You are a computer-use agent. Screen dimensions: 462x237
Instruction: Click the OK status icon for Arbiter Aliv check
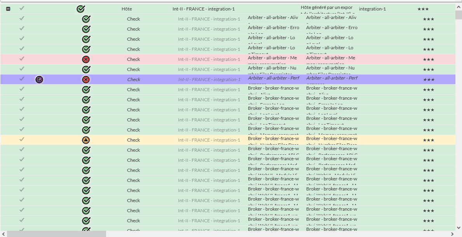click(86, 19)
